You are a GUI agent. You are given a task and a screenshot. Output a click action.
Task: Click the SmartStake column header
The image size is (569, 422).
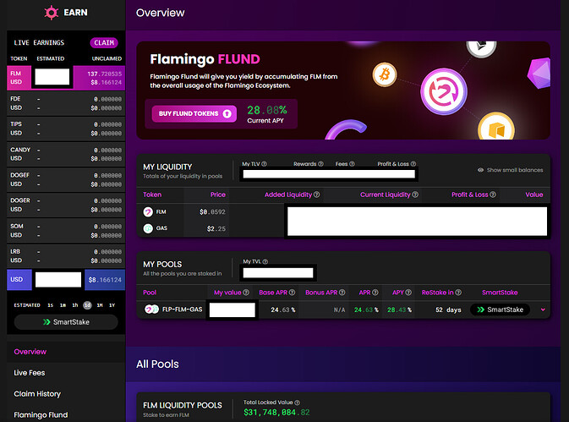tap(500, 293)
